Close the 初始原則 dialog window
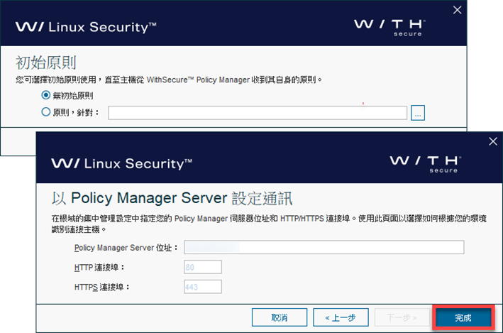This screenshot has height=333, width=503. (x=457, y=10)
